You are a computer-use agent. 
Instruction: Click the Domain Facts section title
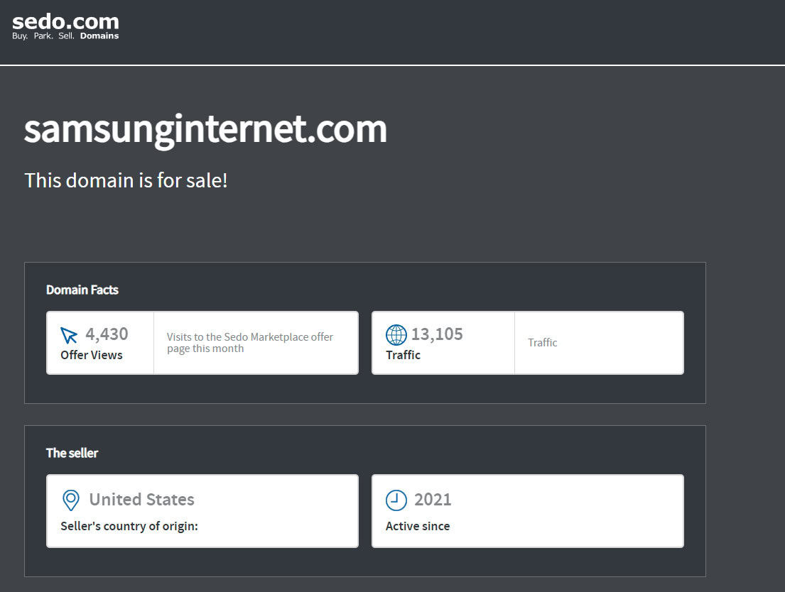pos(82,290)
